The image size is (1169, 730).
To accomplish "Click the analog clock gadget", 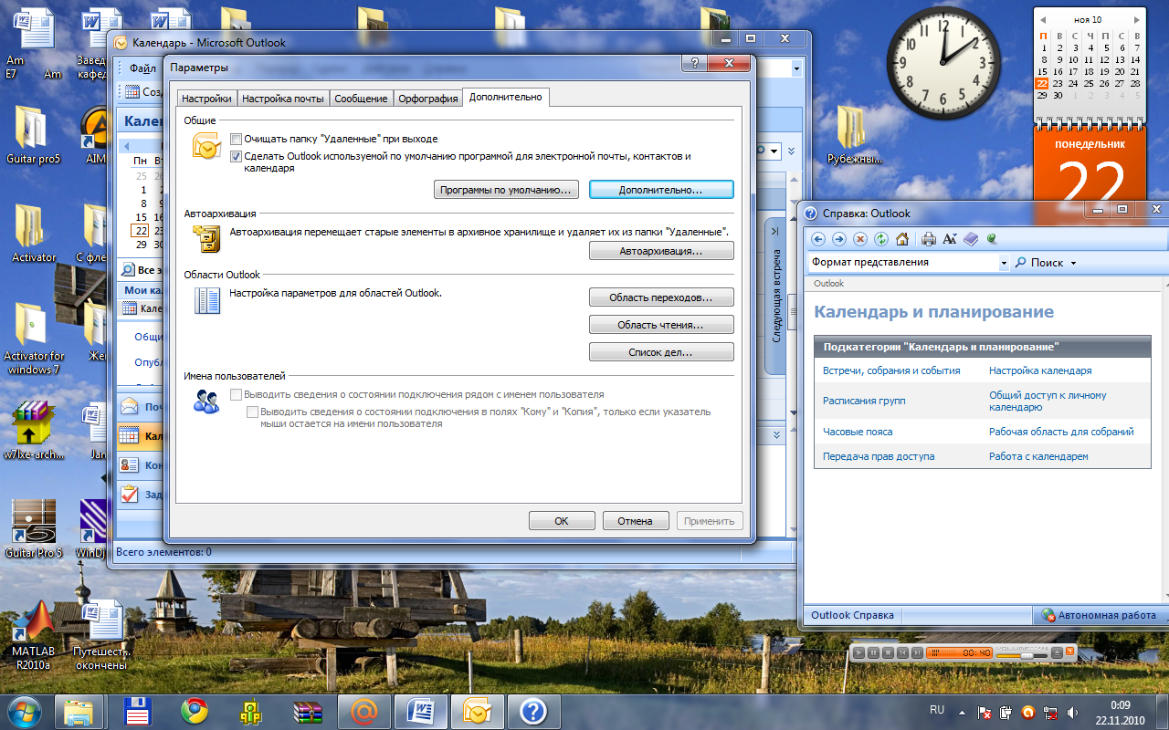I will 945,63.
